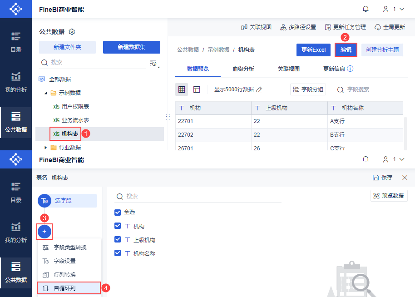Choose 自循环列 from the menu

69,288
